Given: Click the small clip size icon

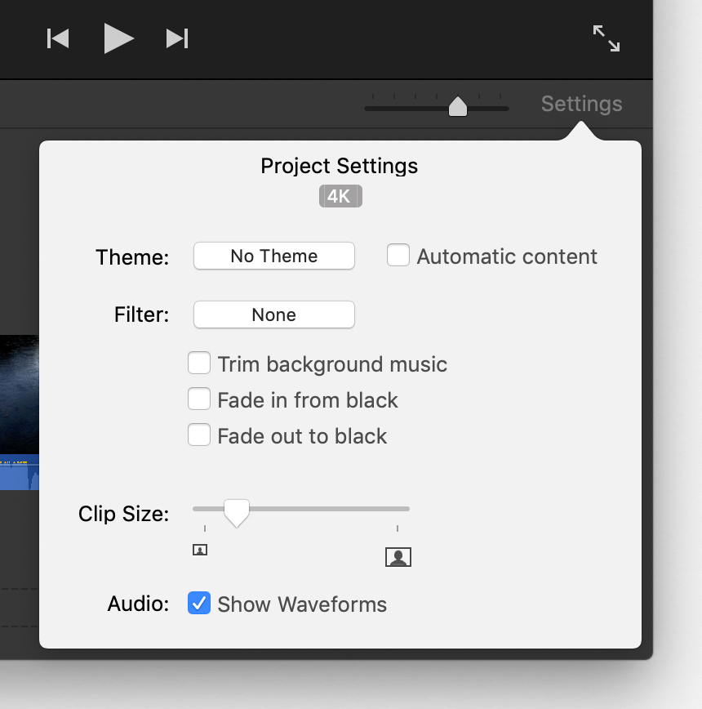Looking at the screenshot, I should (200, 550).
